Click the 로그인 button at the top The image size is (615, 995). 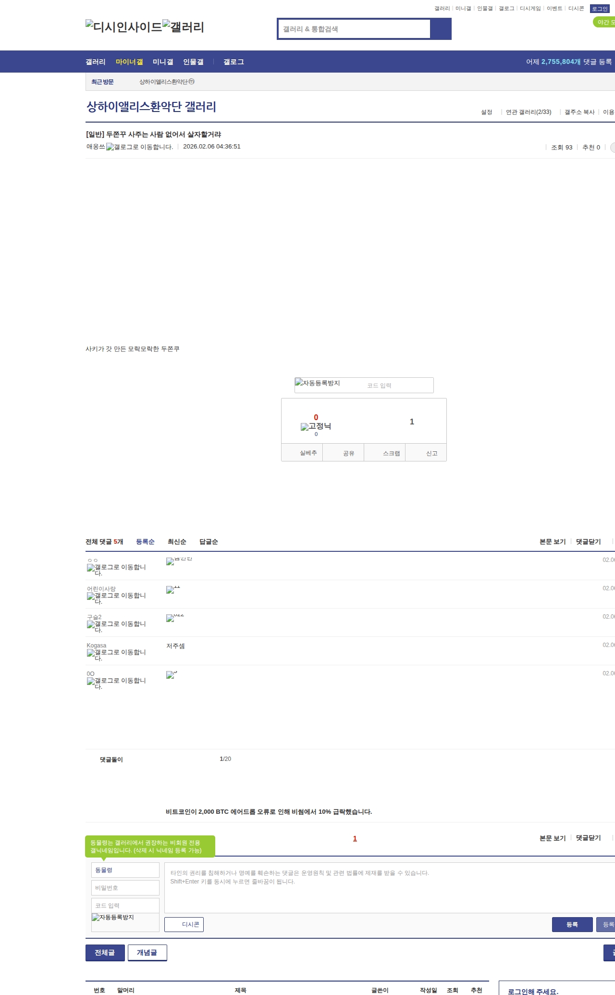click(x=600, y=9)
